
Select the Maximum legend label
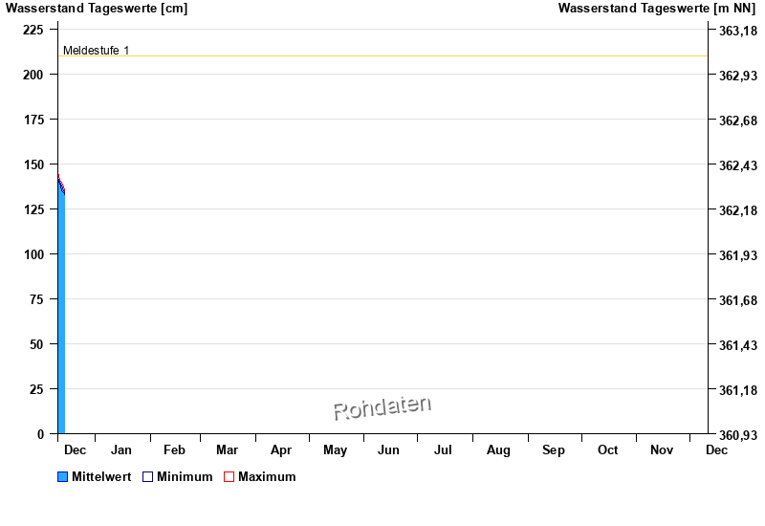pyautogui.click(x=267, y=477)
